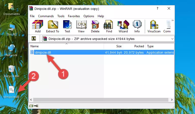Screen dimensions: 195x114
Task: Expand hidden toolbar buttons chevron
Action: [173, 20]
